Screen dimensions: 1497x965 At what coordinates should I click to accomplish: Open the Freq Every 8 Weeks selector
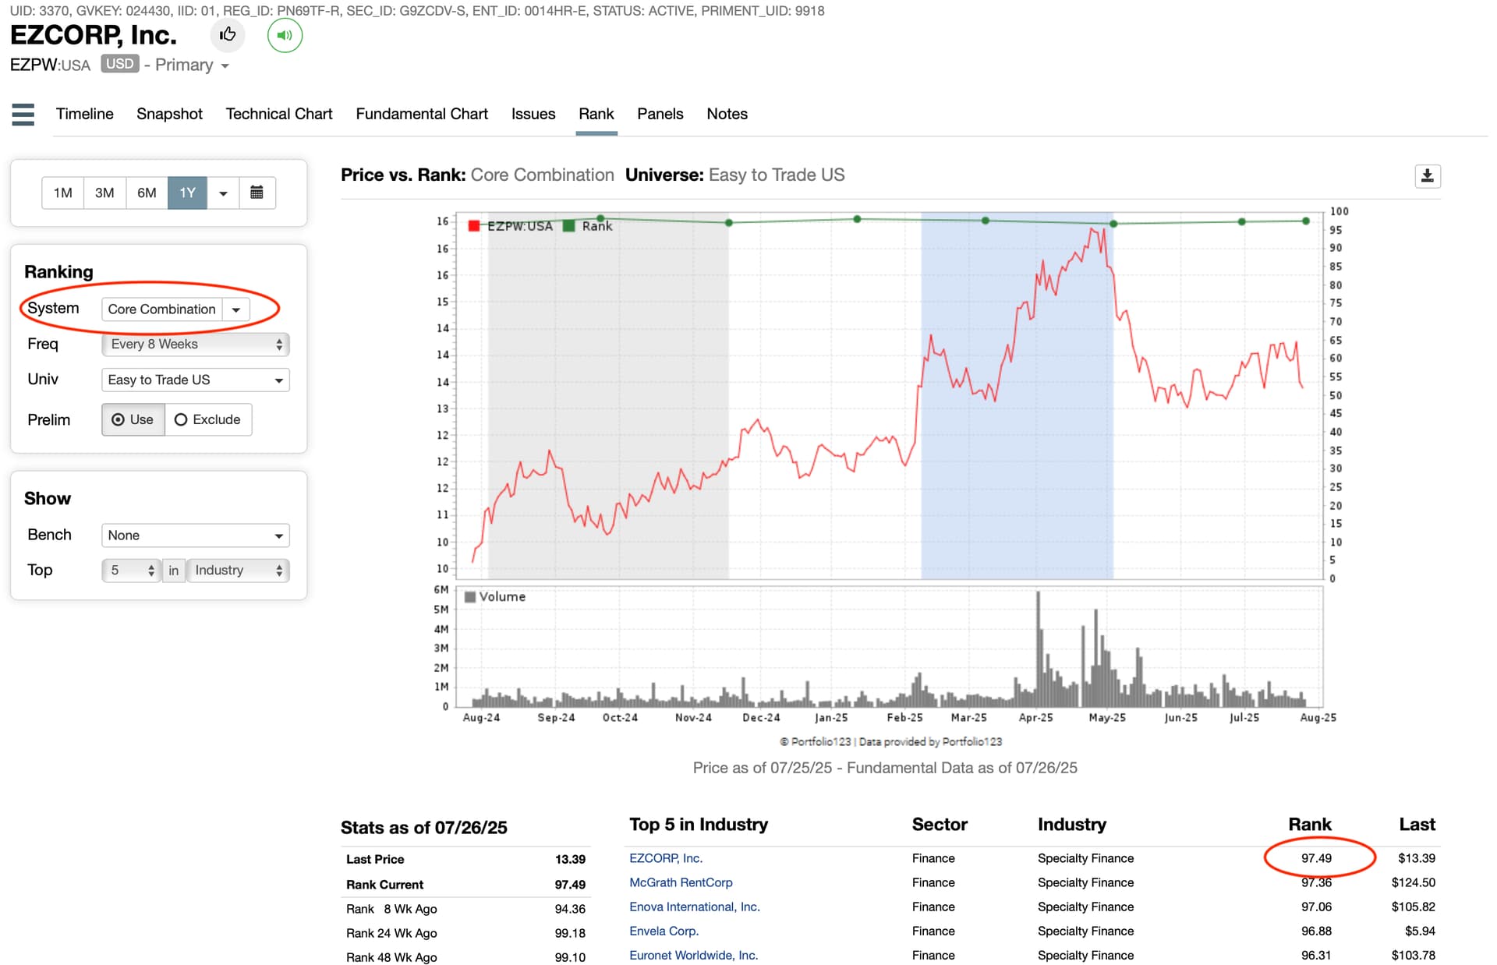[195, 345]
